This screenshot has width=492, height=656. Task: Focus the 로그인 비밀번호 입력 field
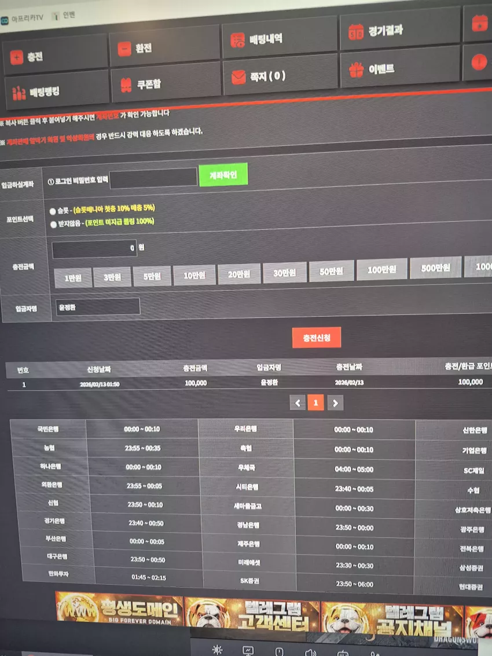pos(153,179)
